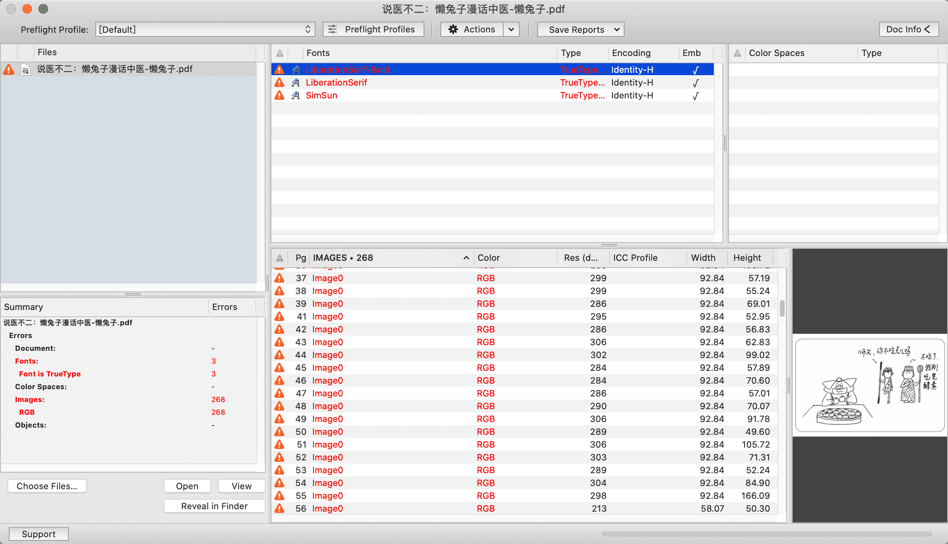Click the Color Spaces warning column header icon

737,53
